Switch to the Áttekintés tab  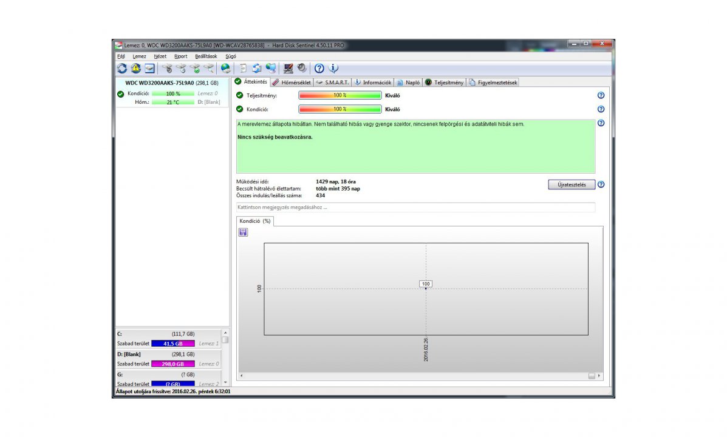(251, 82)
